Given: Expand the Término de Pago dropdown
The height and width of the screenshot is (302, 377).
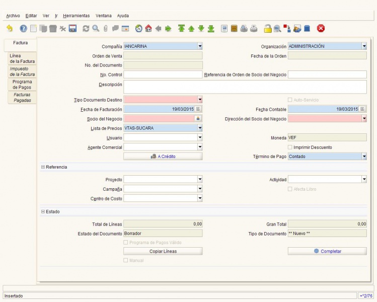Looking at the screenshot, I should 364,157.
